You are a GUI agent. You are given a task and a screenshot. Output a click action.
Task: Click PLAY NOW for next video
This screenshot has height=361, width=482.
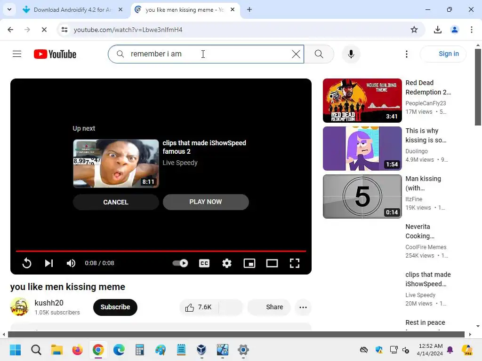tap(206, 202)
